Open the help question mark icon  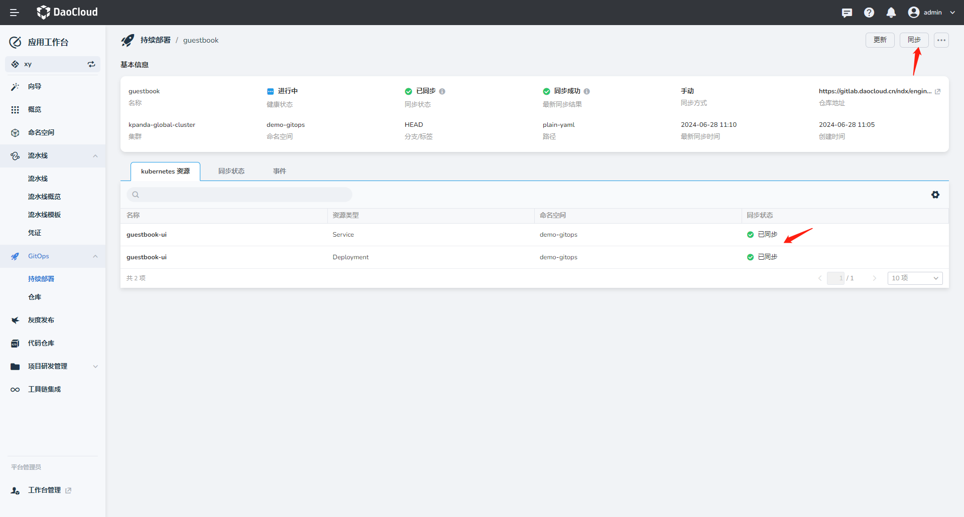(869, 13)
